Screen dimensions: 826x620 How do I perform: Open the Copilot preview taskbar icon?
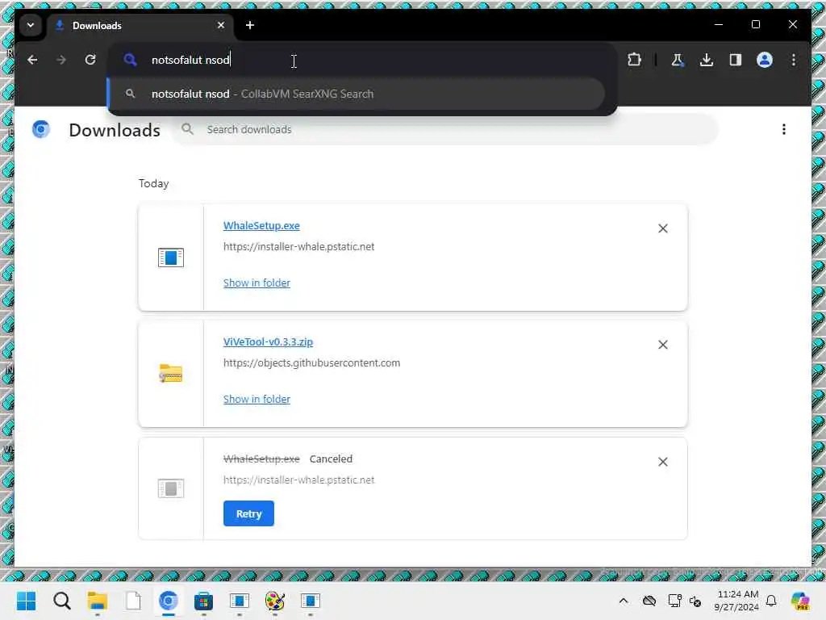[799, 601]
